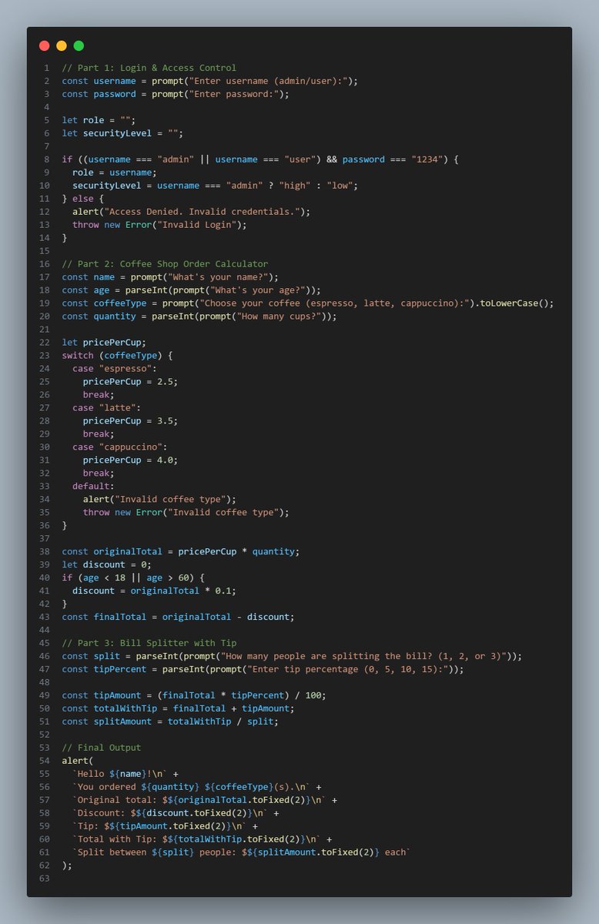The image size is (599, 924).
Task: Click the comment "// Part 1: Login & Access Control"
Action: (149, 68)
